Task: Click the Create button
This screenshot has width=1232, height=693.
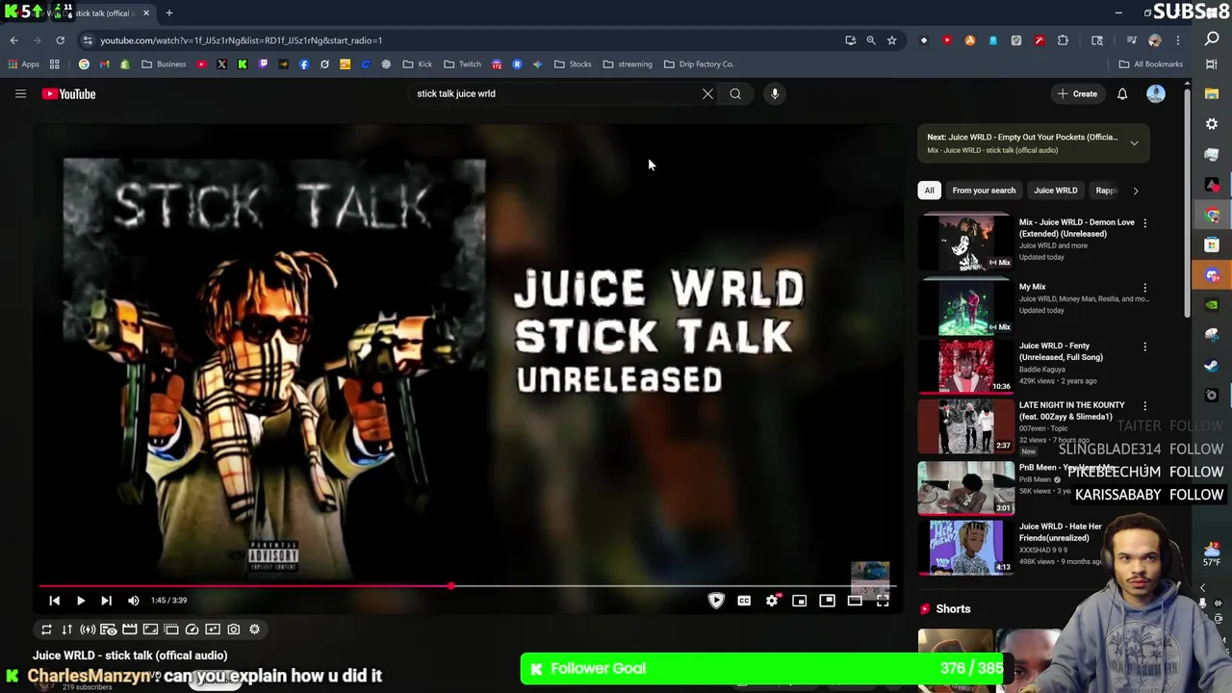Action: coord(1077,93)
